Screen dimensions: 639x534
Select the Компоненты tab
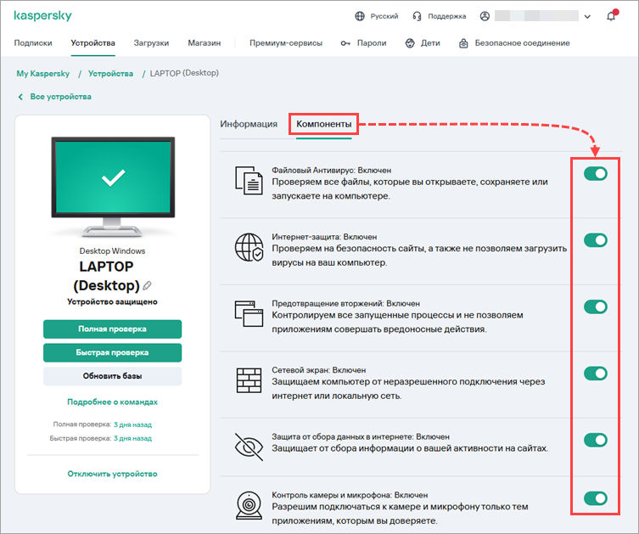323,124
